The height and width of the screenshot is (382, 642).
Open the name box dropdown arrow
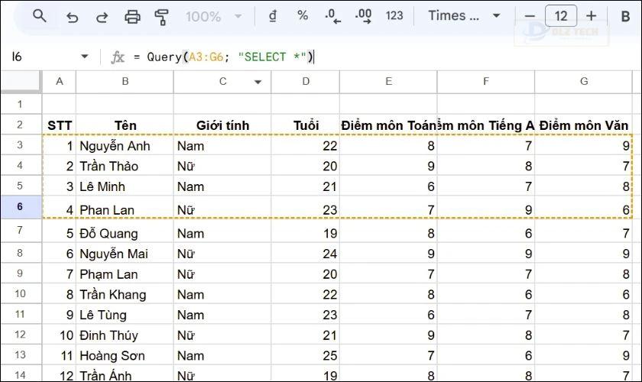tap(84, 56)
